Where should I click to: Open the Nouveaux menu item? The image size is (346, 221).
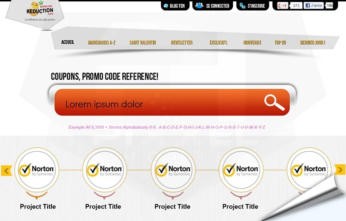click(252, 42)
